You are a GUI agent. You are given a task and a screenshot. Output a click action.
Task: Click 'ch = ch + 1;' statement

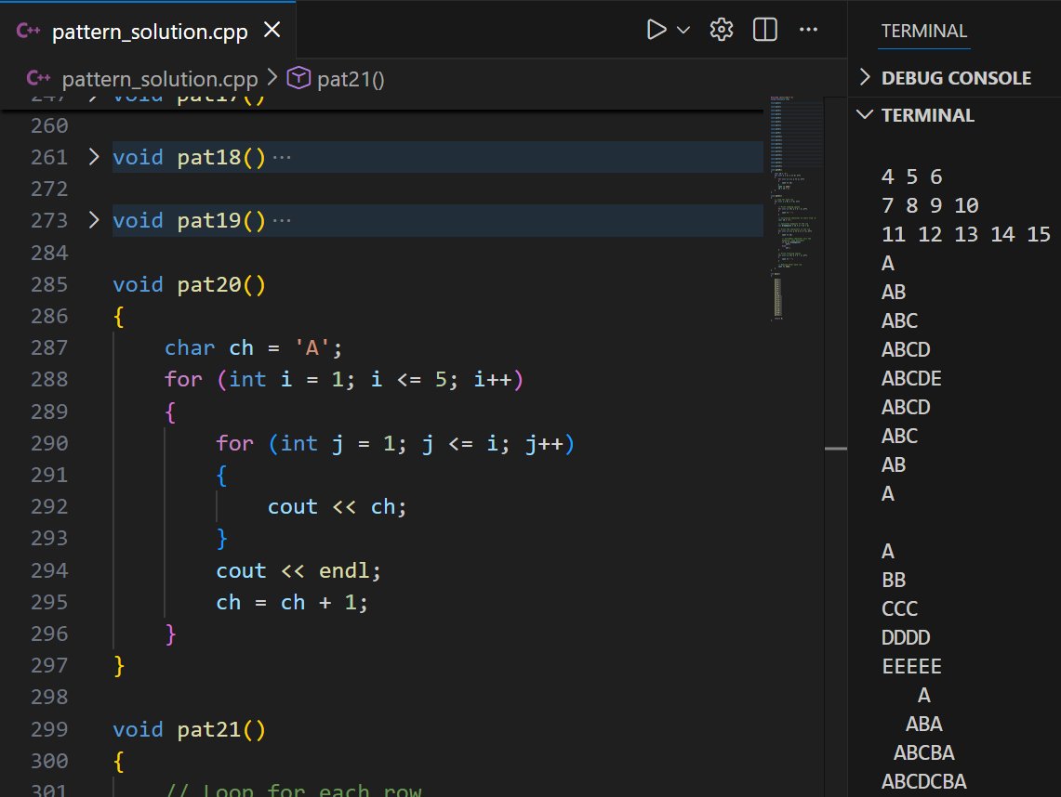(x=292, y=602)
